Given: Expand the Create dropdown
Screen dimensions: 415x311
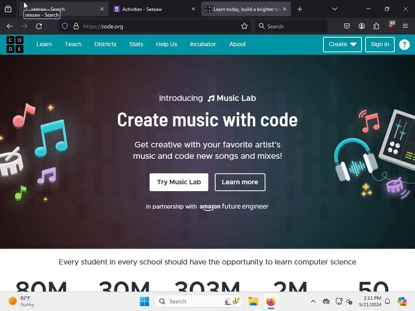Looking at the screenshot, I should tap(342, 45).
